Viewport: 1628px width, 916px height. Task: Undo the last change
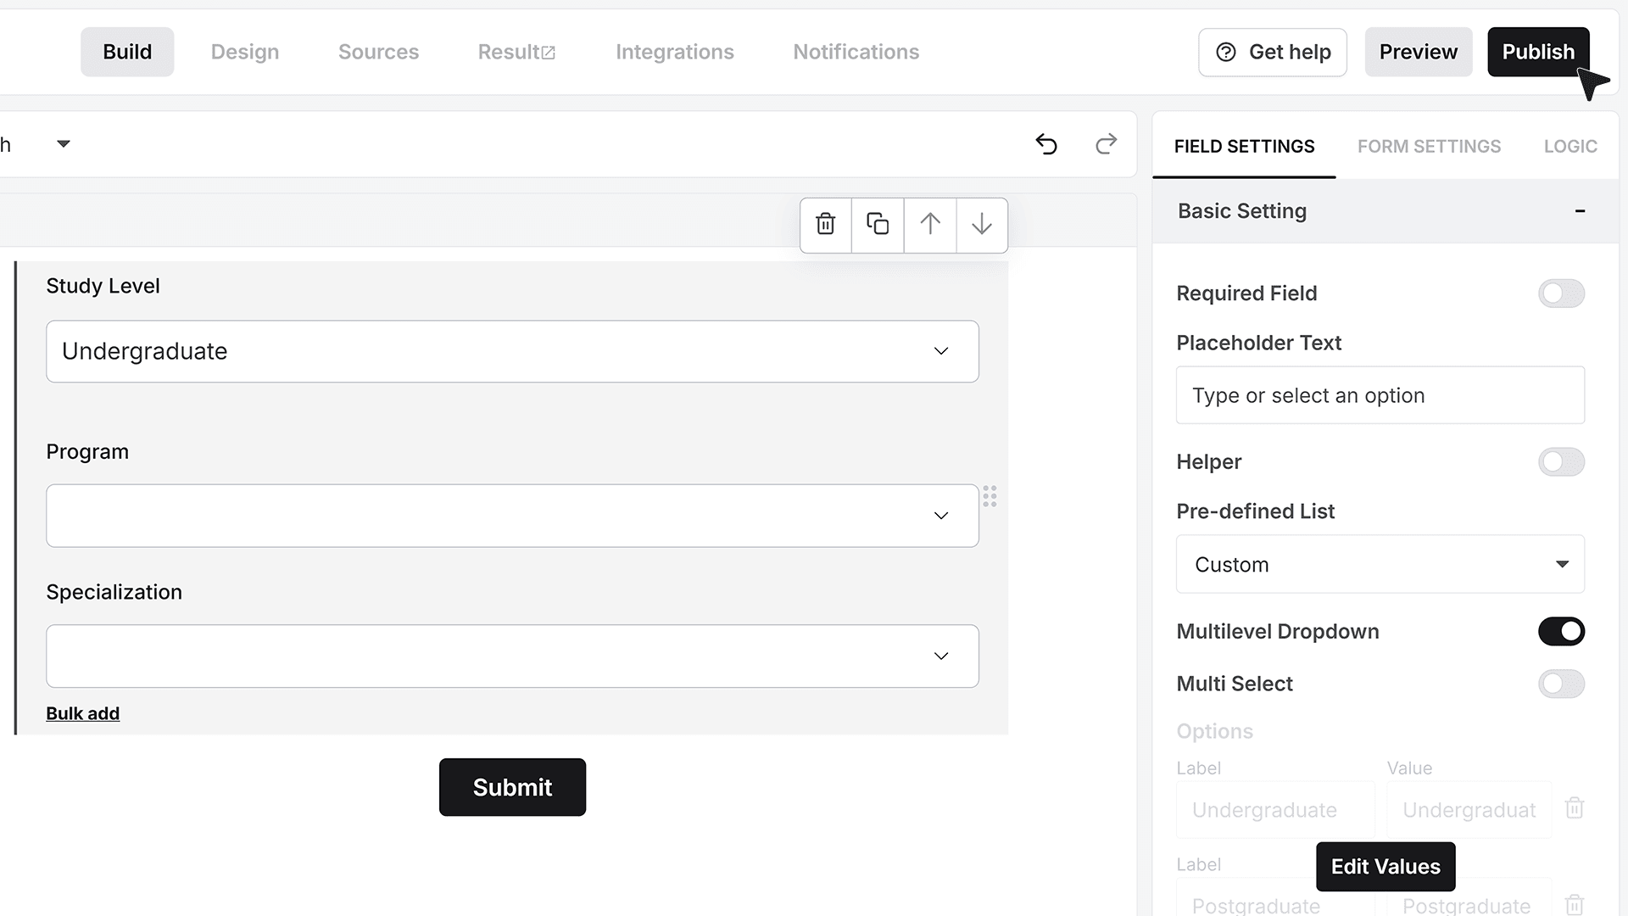1046,144
